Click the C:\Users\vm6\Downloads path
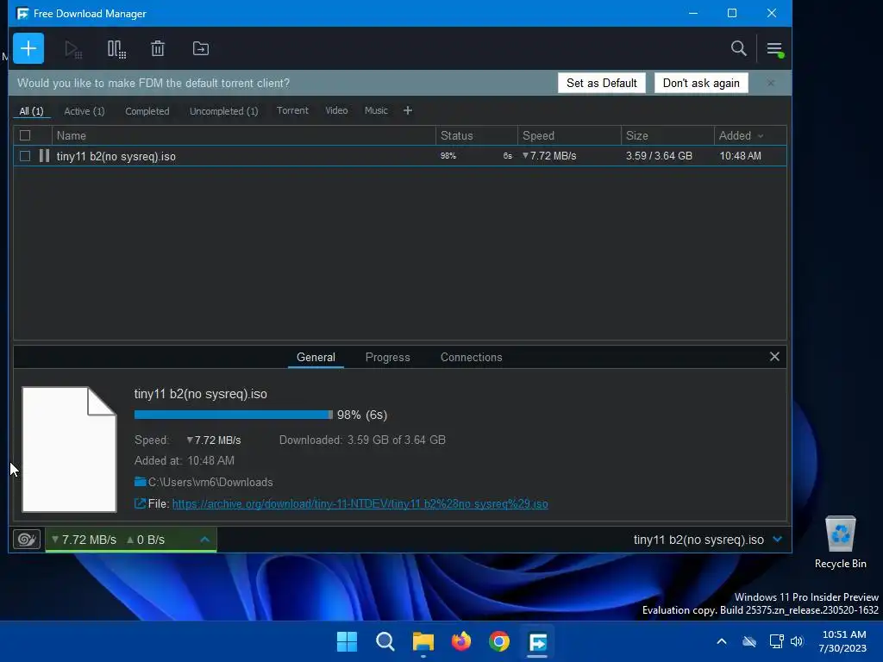The image size is (883, 662). pos(210,482)
